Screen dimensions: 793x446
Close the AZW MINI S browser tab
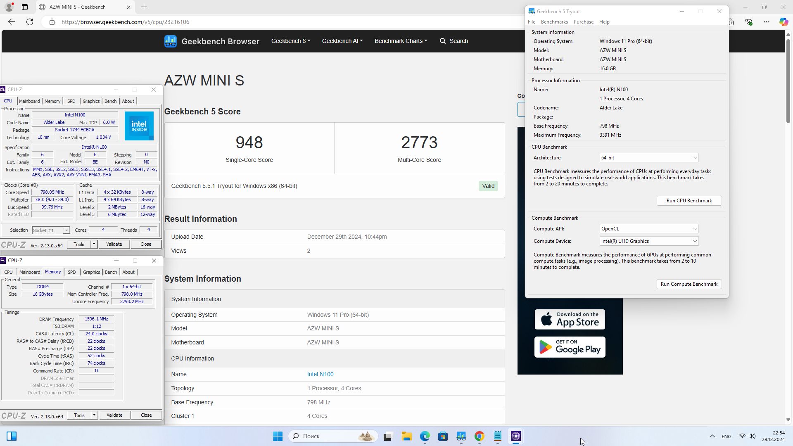128,7
